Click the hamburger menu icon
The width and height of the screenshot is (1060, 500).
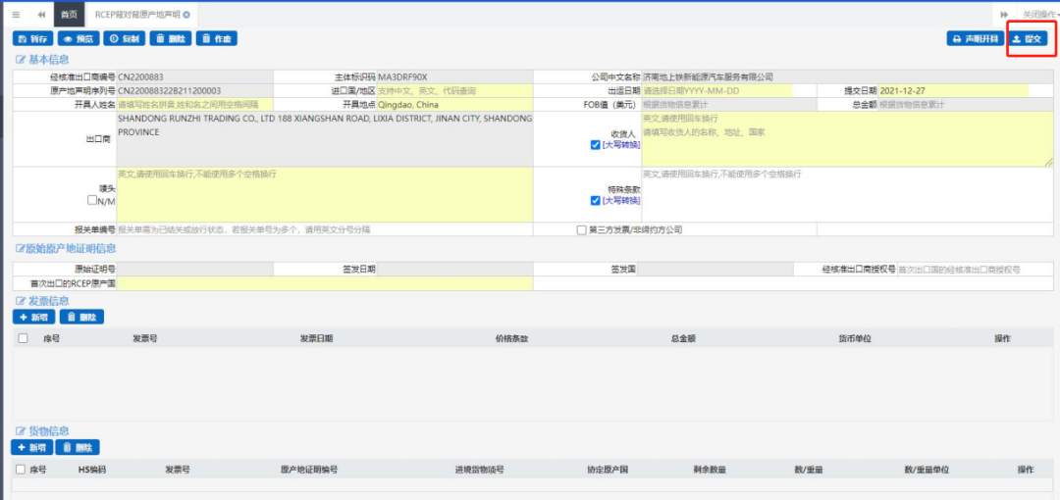16,15
